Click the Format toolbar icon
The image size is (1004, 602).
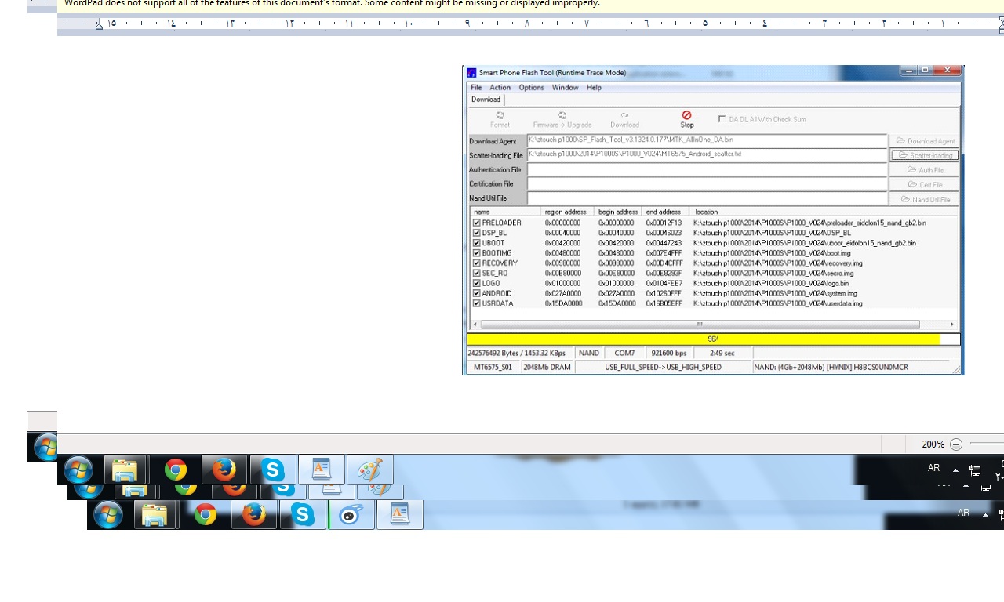[500, 115]
